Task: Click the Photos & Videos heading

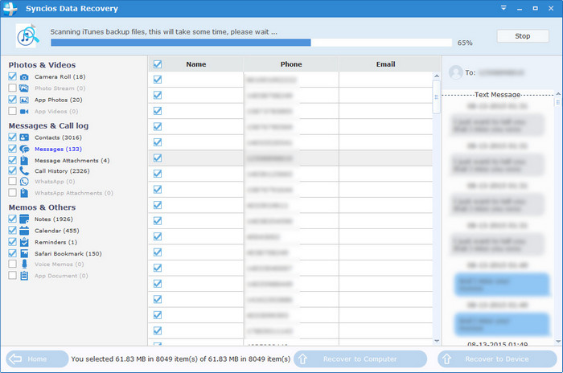Action: click(42, 65)
